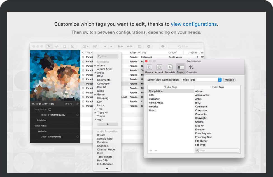Image resolution: width=273 pixels, height=177 pixels.
Task: Toggle the Compilation checkbox
Action: (x=50, y=109)
